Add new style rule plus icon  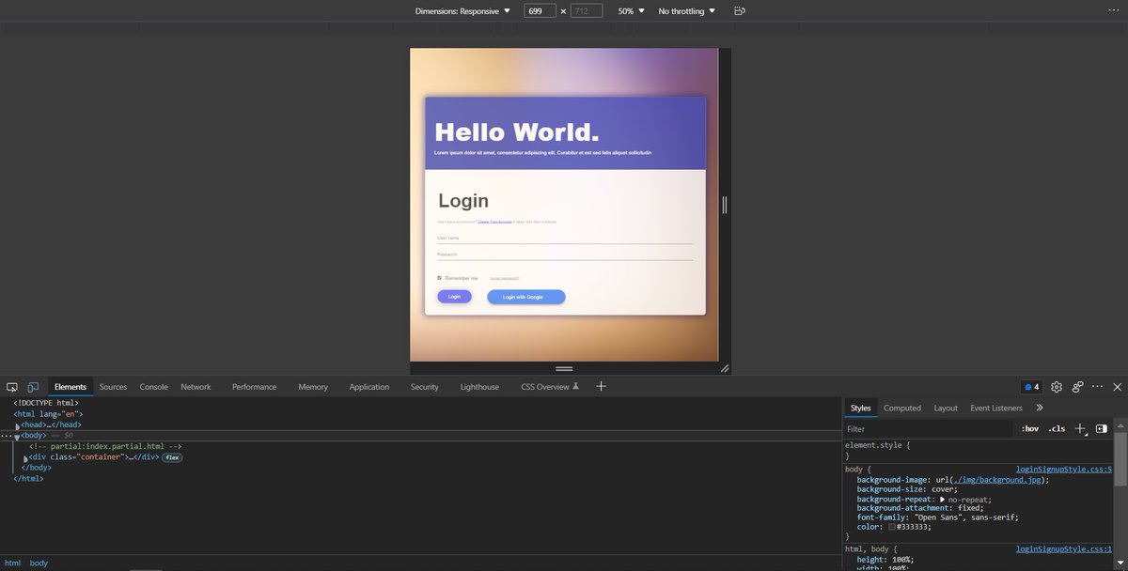(1080, 428)
